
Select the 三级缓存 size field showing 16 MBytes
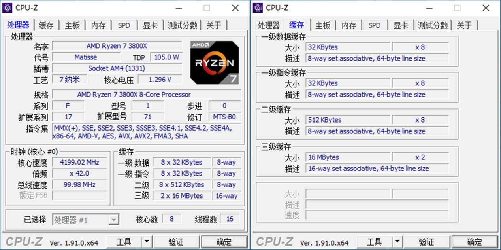pos(348,157)
